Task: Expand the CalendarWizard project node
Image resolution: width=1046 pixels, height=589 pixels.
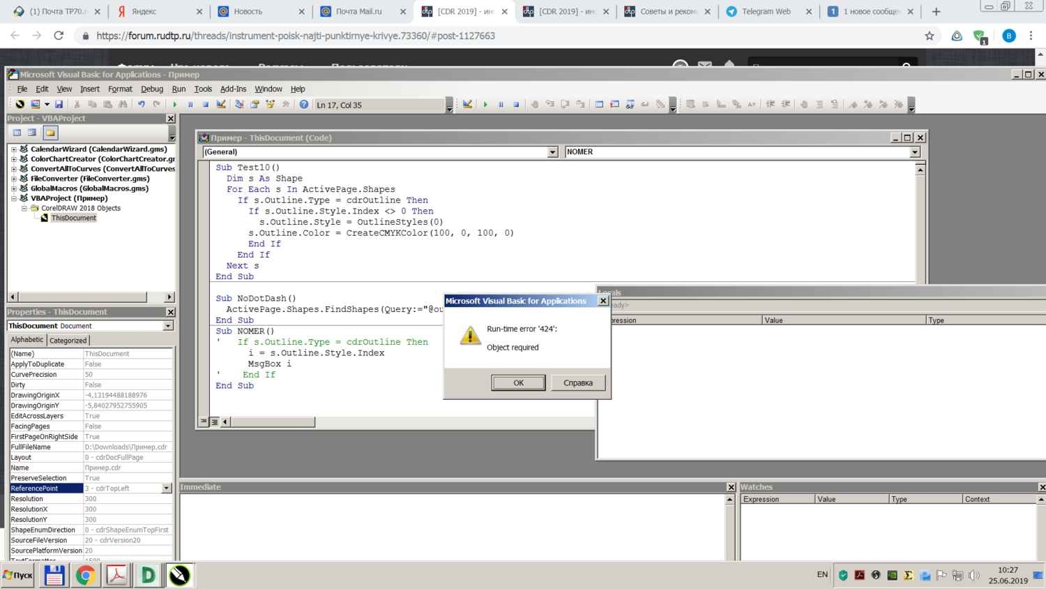Action: [x=13, y=149]
